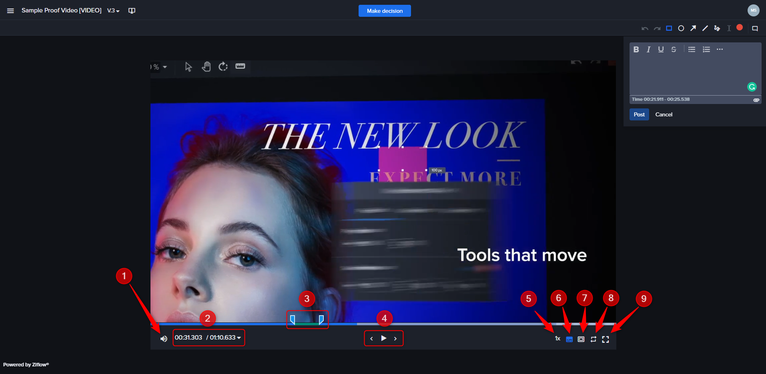
Task: Expand the timecode format dropdown
Action: 239,338
